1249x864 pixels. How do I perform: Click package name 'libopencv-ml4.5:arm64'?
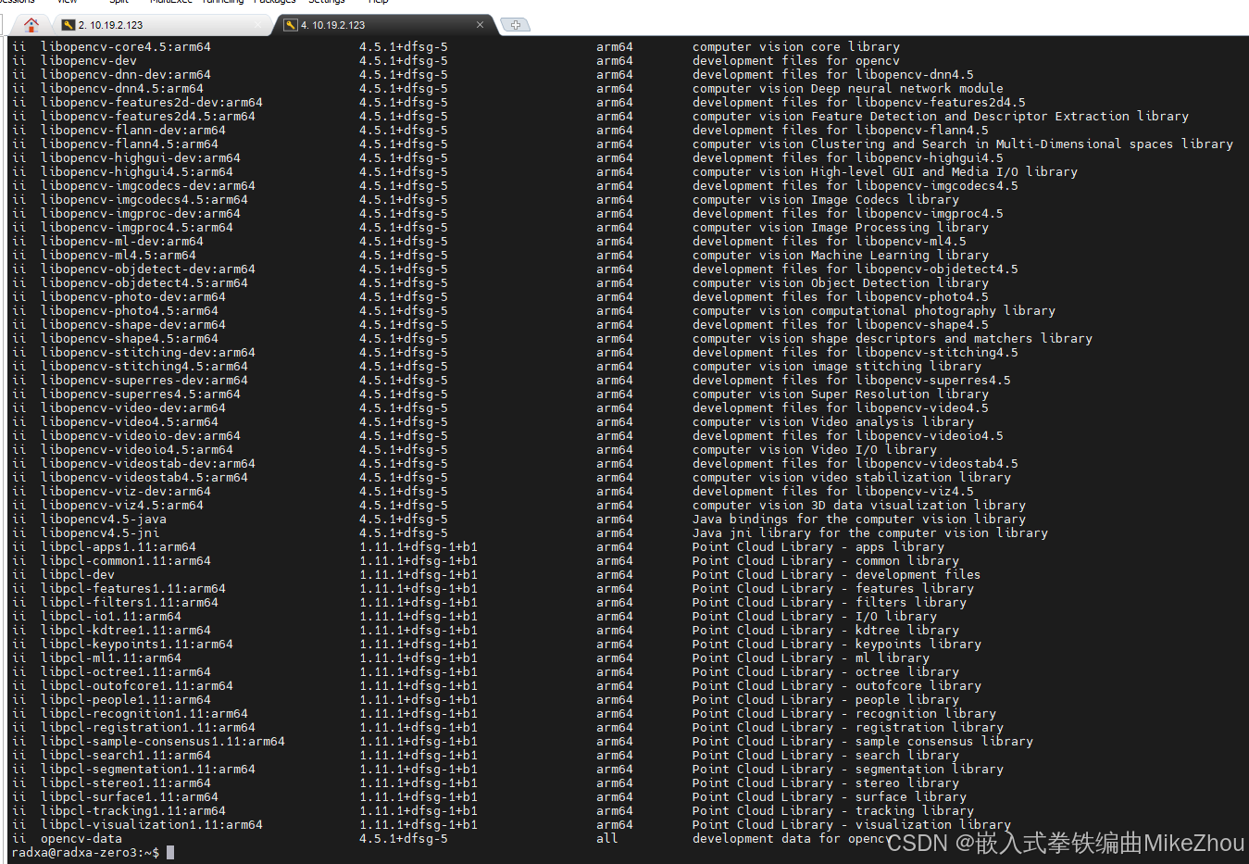point(119,255)
